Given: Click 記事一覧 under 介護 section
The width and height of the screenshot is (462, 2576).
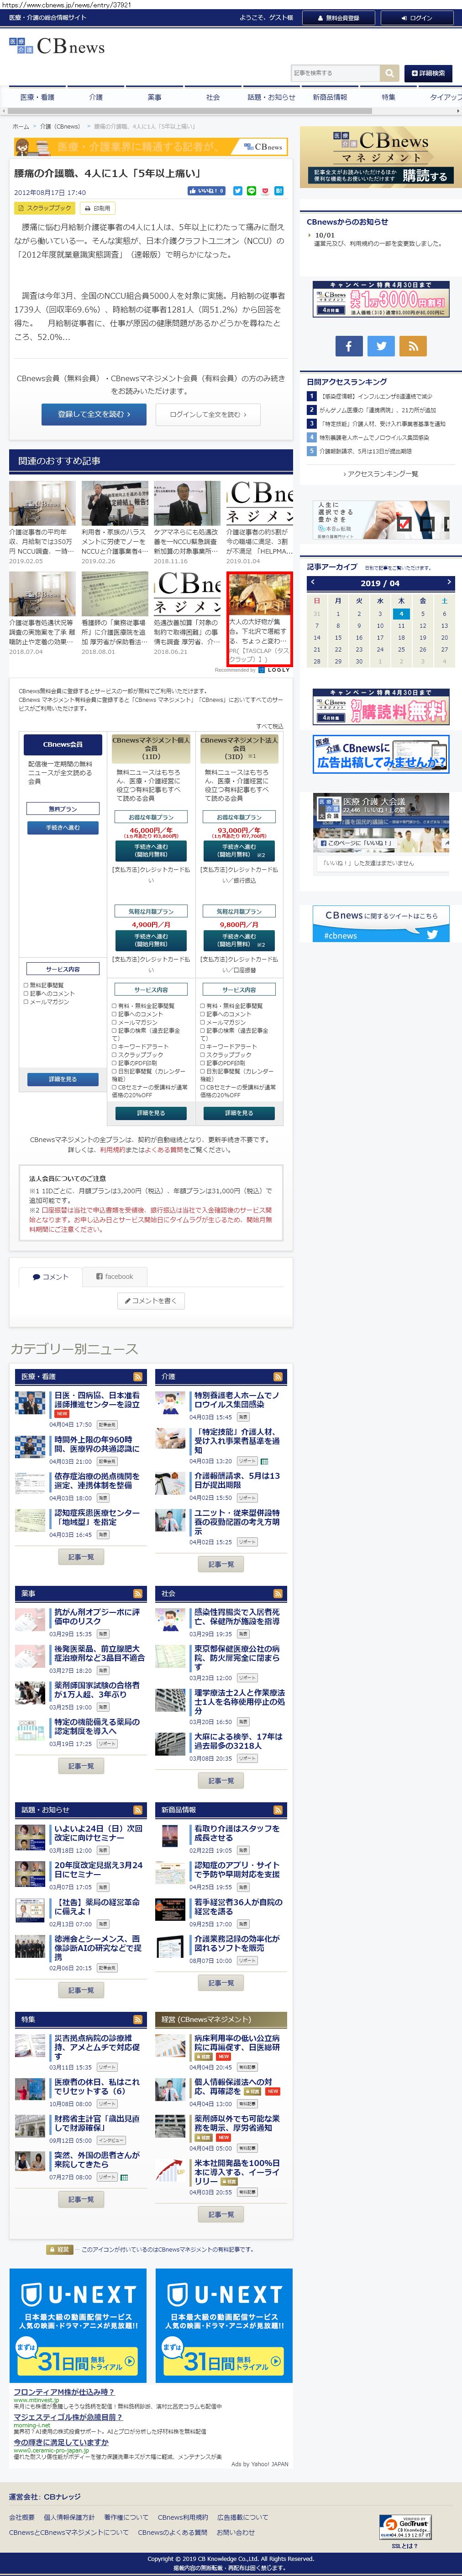Looking at the screenshot, I should click(221, 1564).
